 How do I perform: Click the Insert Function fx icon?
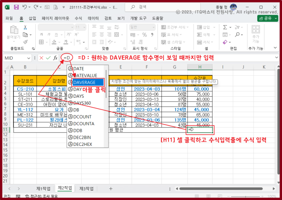point(55,58)
